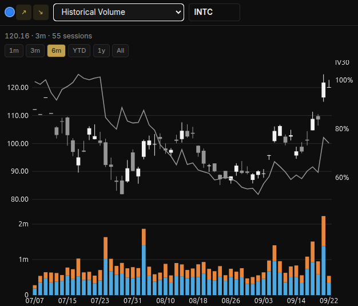Click the 90.00 price axis label
This screenshot has height=306, width=358.
[19, 171]
